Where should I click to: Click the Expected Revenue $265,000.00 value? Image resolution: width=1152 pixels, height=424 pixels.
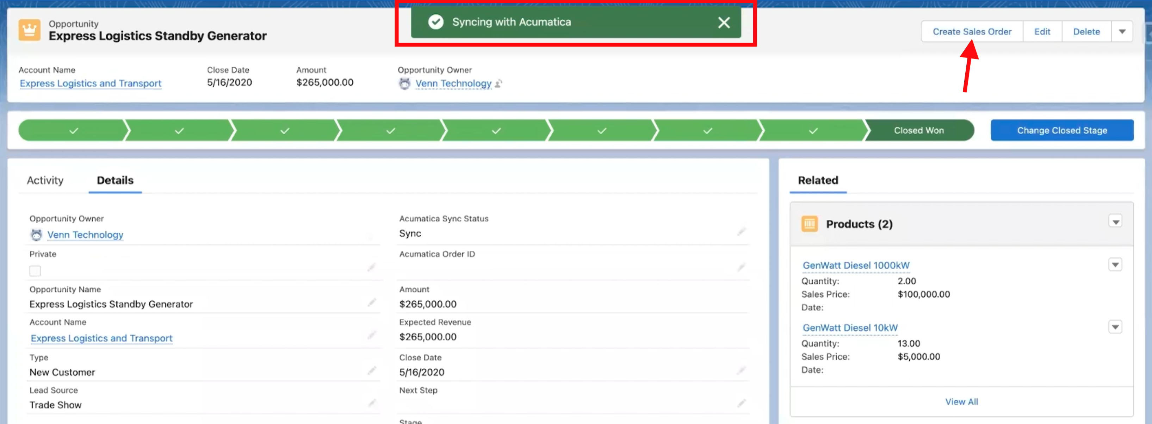coord(428,337)
